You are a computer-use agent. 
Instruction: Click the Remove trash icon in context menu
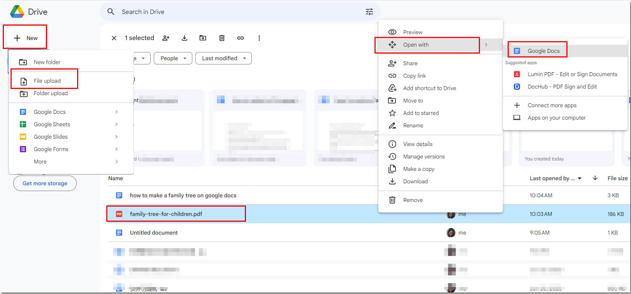pyautogui.click(x=392, y=200)
